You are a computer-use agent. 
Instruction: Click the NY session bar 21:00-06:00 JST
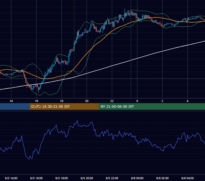[x=152, y=106]
